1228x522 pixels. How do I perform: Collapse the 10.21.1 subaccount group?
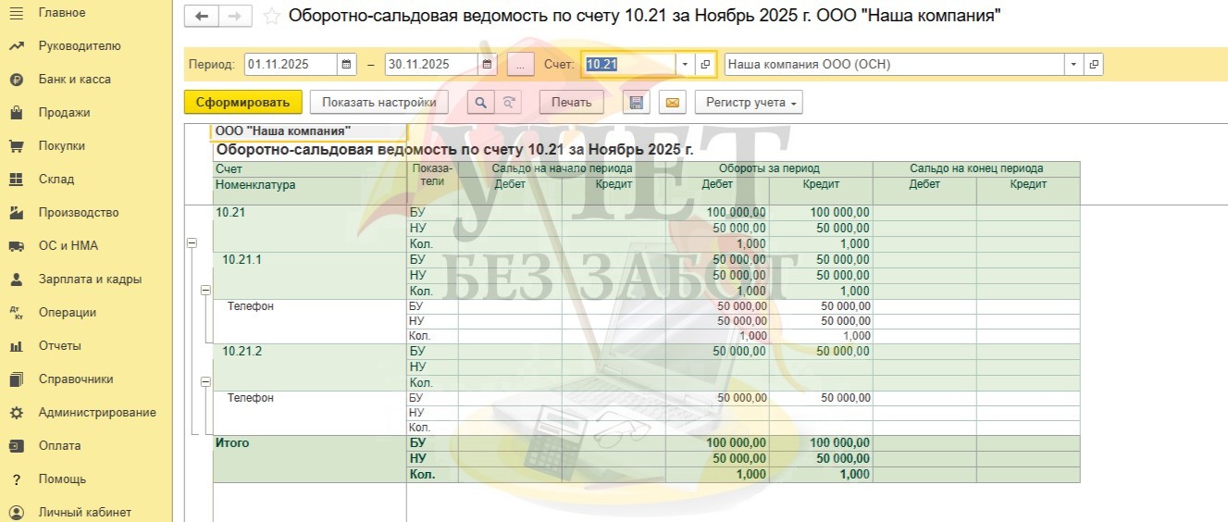205,290
